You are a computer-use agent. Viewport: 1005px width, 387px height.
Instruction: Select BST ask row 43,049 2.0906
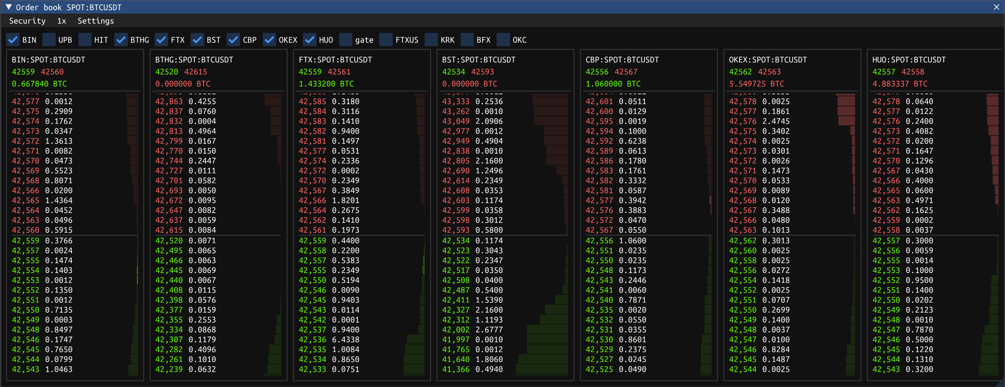coord(505,121)
